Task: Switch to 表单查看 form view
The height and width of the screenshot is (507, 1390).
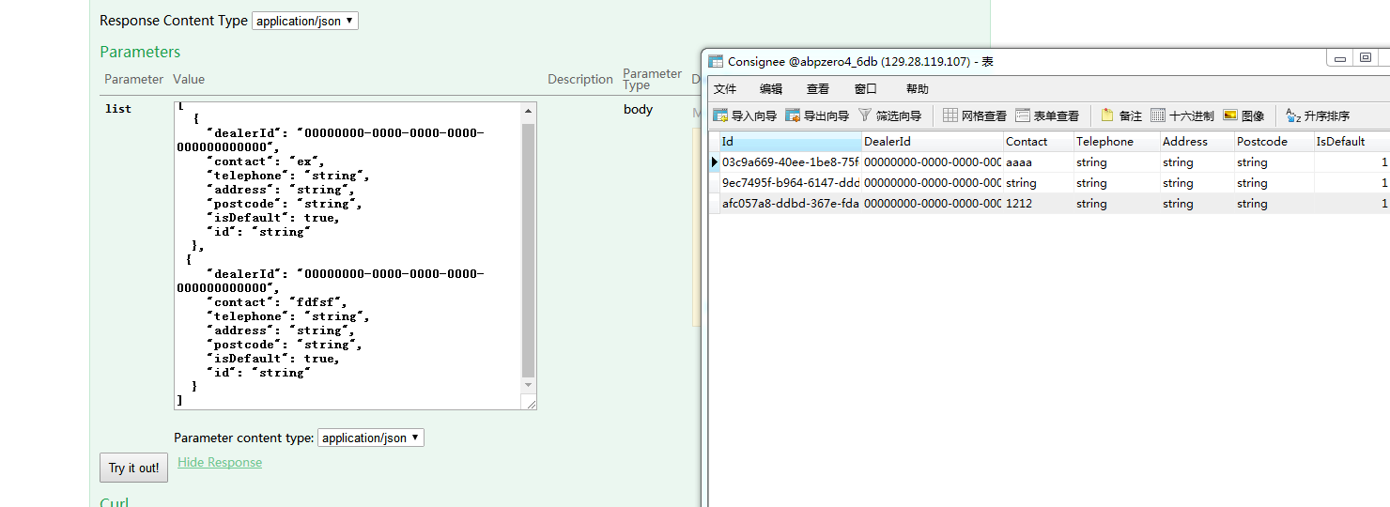Action: click(1047, 115)
